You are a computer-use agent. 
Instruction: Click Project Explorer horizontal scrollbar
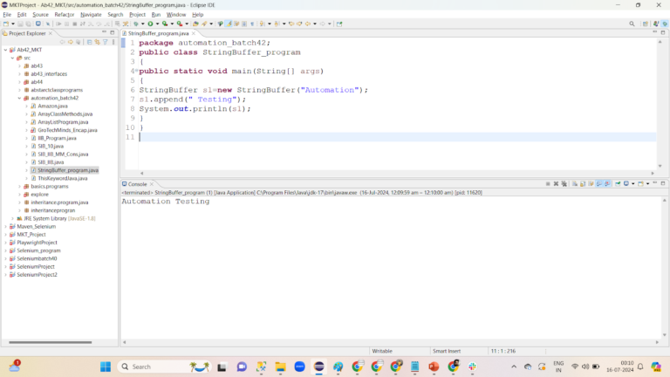[51, 342]
